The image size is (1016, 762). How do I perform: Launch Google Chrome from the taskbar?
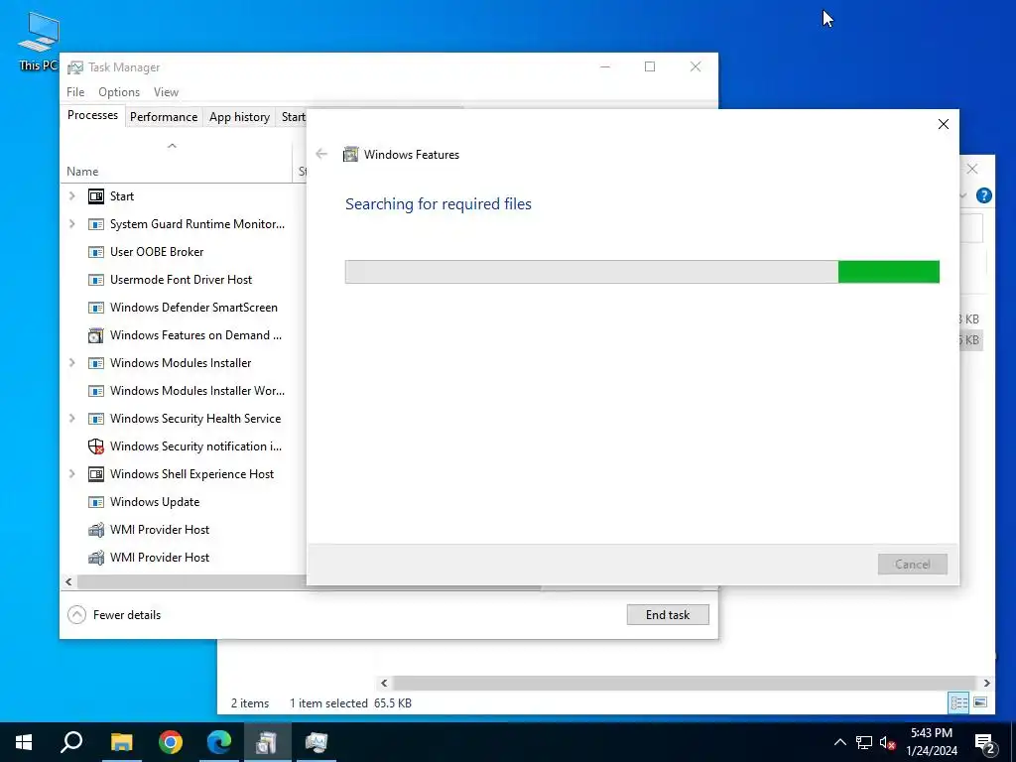tap(171, 742)
